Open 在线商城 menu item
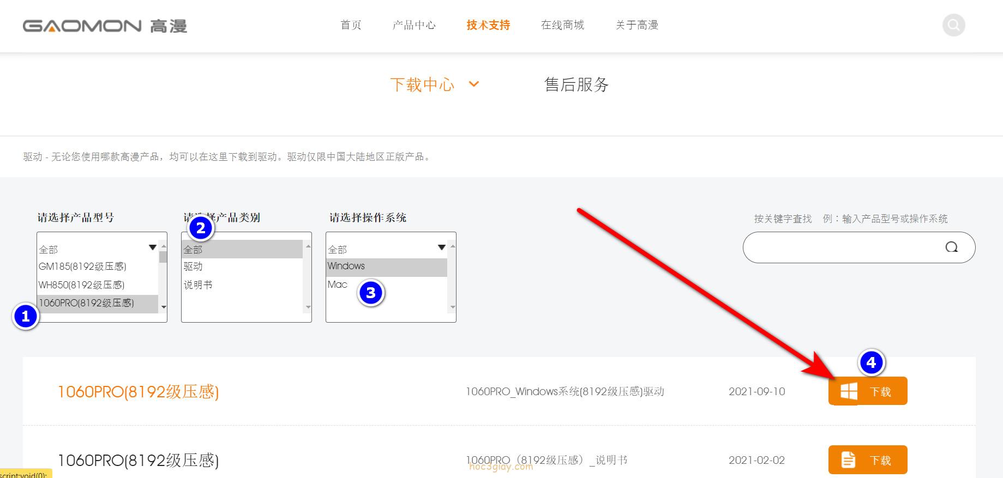 [562, 25]
